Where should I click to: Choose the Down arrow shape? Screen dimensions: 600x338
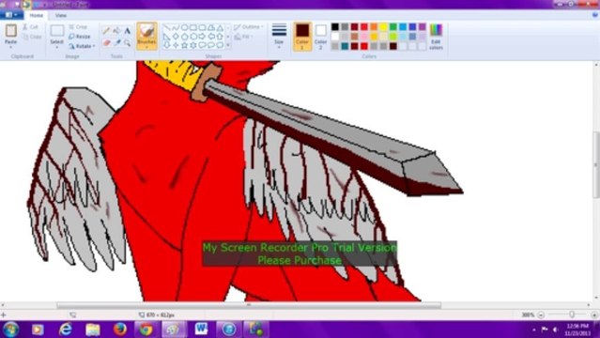coord(167,45)
